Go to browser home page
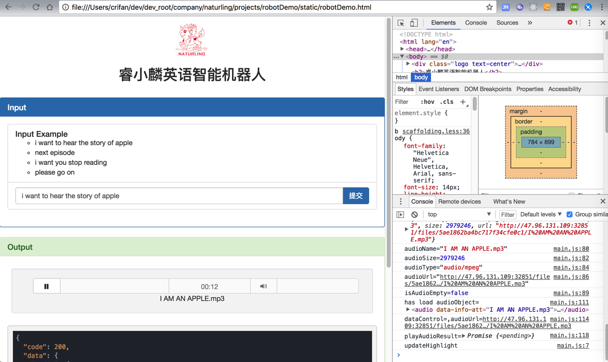Image resolution: width=608 pixels, height=362 pixels. pos(50,7)
